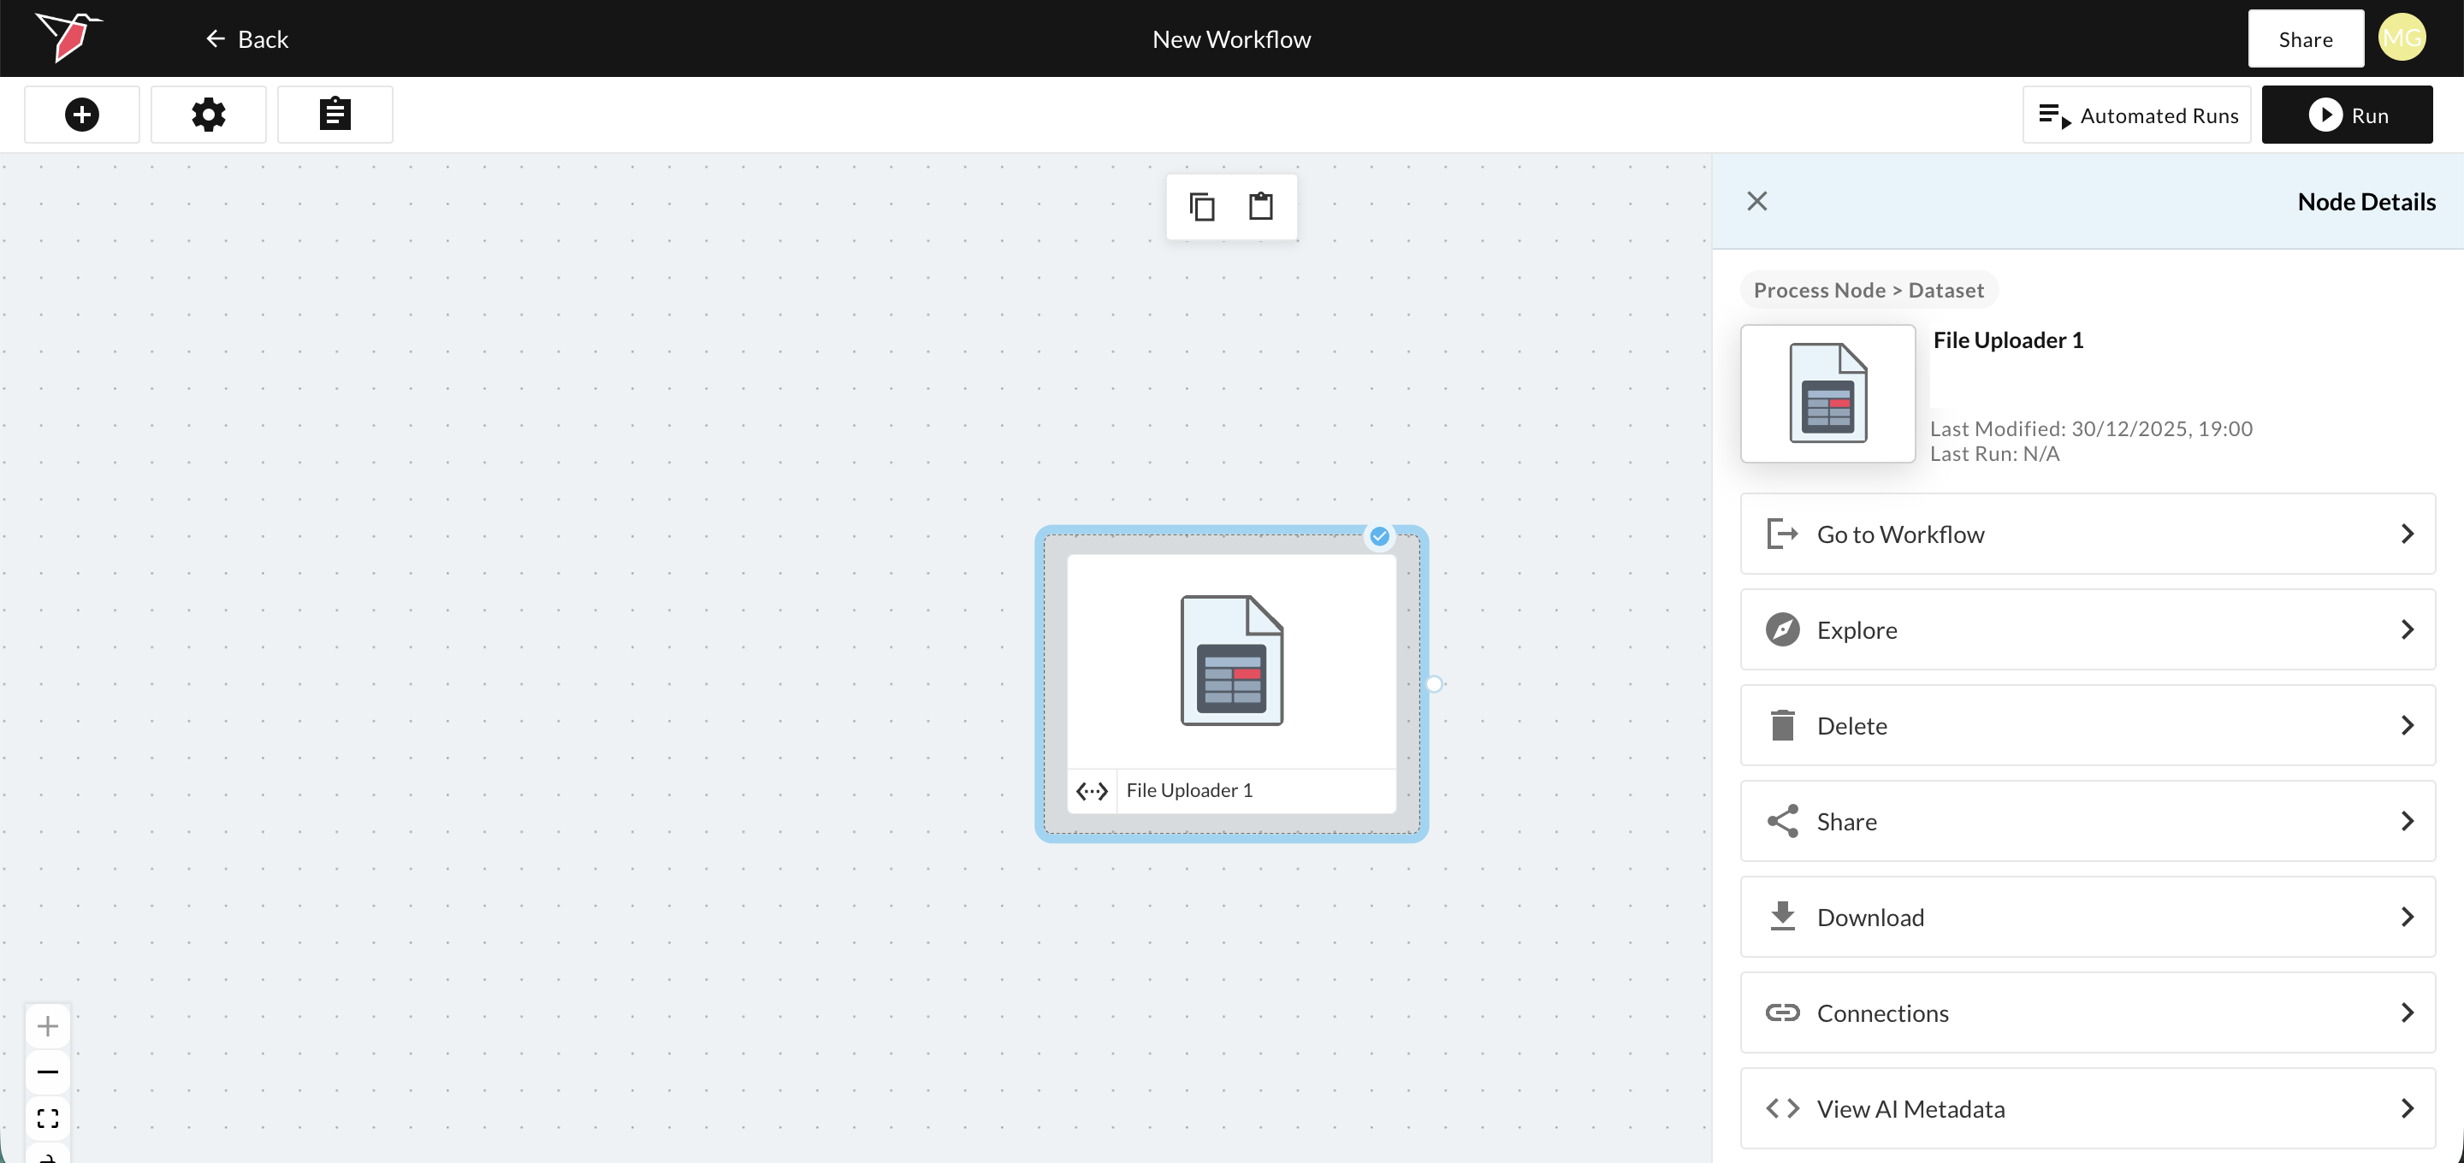Click the File Uploader output port circle
The width and height of the screenshot is (2464, 1163).
pyautogui.click(x=1433, y=684)
